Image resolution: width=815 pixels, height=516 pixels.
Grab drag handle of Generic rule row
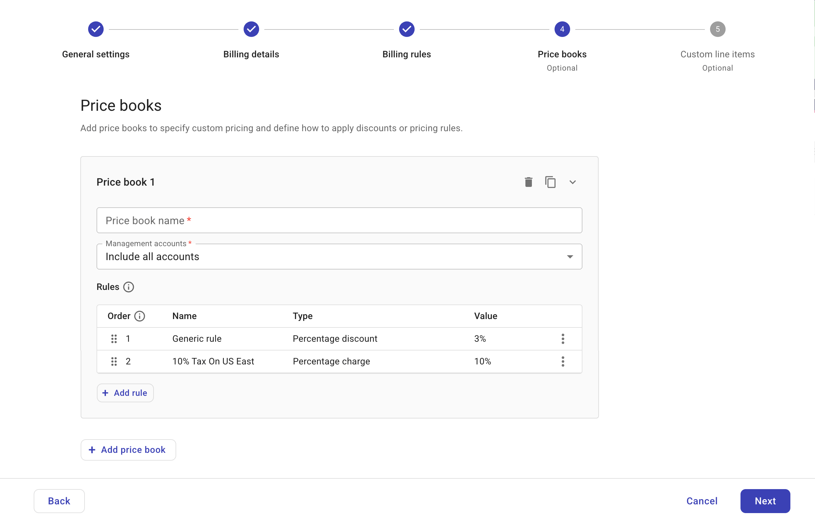114,339
